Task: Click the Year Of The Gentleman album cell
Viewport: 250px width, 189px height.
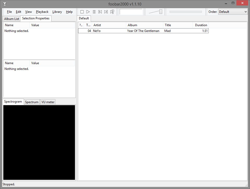Action: coord(143,31)
